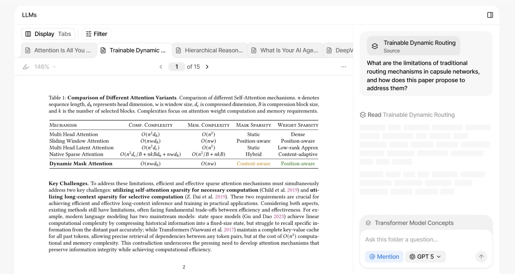This screenshot has height=274, width=515.
Task: Open the GPT 5 model selector
Action: tap(425, 256)
